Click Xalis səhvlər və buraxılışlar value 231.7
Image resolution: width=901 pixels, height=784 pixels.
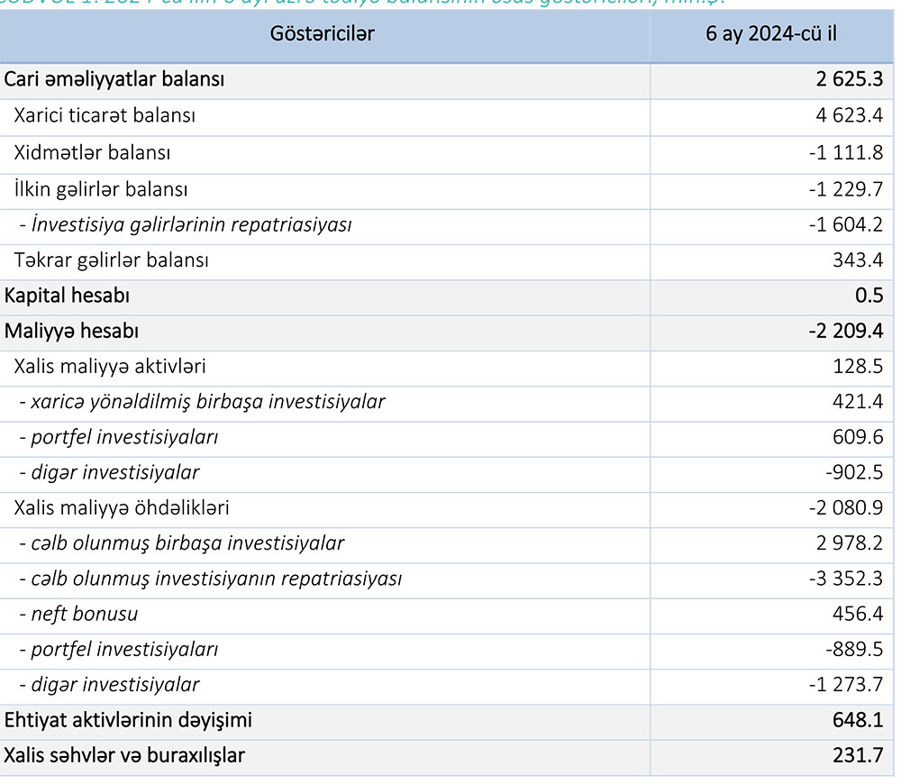pos(859,755)
